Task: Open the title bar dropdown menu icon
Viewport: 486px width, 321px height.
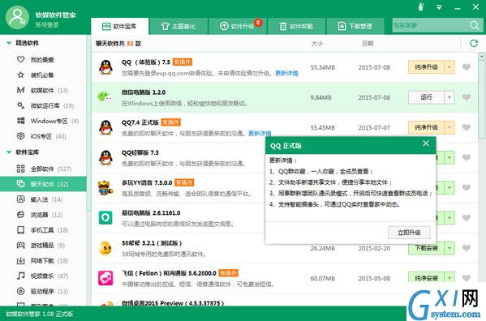Action: (439, 6)
